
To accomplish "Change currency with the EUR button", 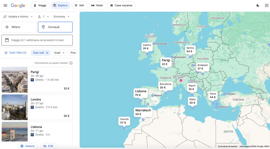I will tap(48, 146).
